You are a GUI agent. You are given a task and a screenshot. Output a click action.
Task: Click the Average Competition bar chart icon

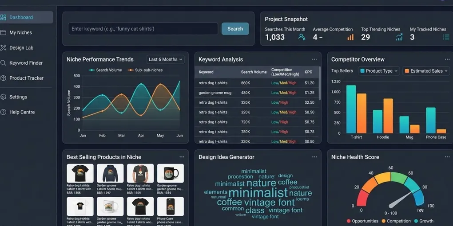(x=350, y=37)
